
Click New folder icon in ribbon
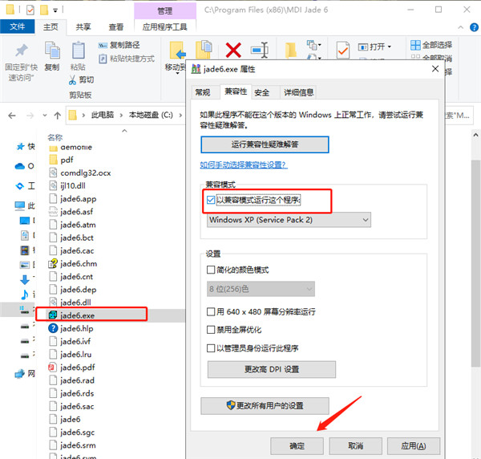coord(290,51)
